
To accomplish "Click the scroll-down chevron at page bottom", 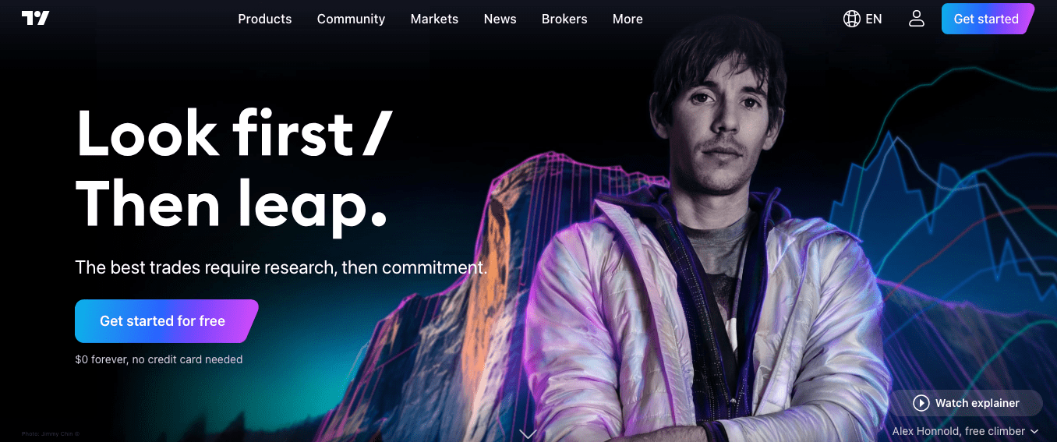I will (528, 433).
